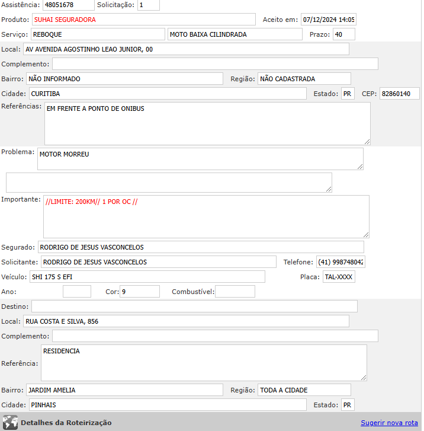Grab the resize handle of the Referências box
This screenshot has width=424, height=431.
[367, 142]
